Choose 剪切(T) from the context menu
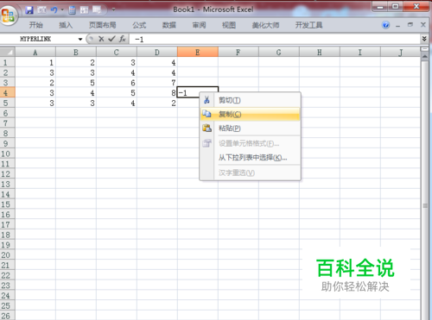432x320 pixels. 250,100
